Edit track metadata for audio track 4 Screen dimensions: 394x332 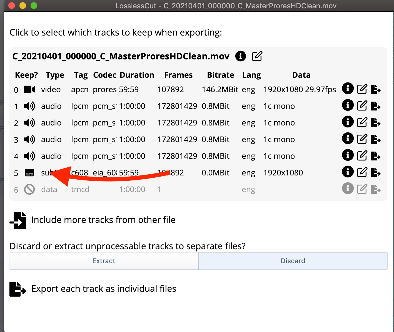(362, 156)
